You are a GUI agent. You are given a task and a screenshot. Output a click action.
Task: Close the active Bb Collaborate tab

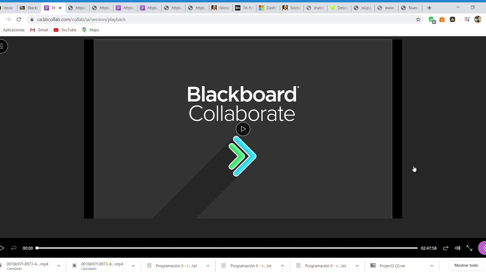pos(60,8)
